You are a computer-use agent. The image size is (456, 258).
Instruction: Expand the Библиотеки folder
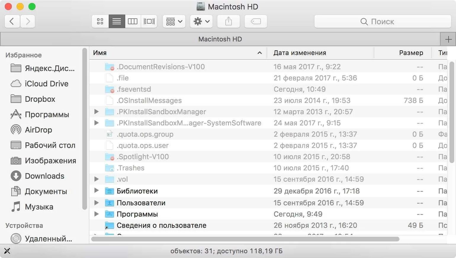point(97,191)
